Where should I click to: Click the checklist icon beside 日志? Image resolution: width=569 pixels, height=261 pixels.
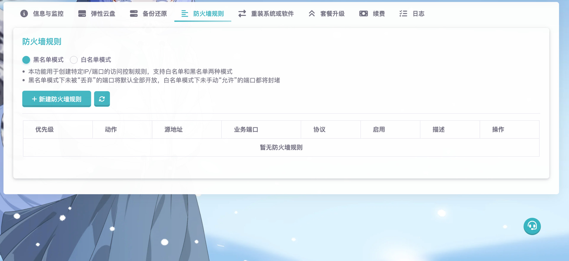coord(403,14)
